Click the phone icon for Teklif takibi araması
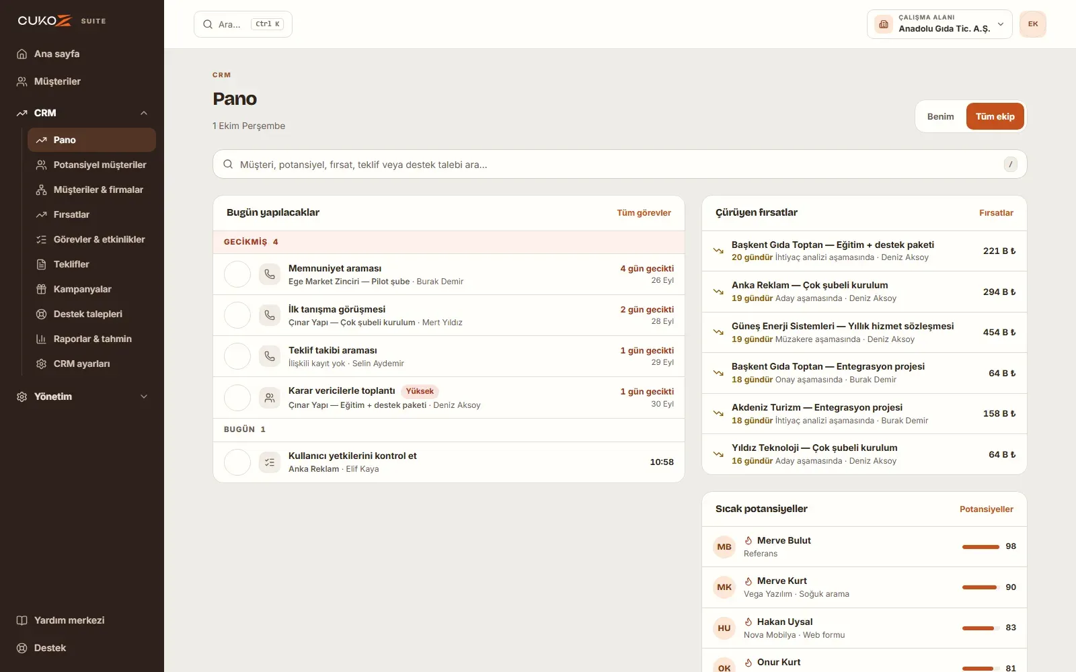Screen dimensions: 1076x672 pyautogui.click(x=270, y=356)
